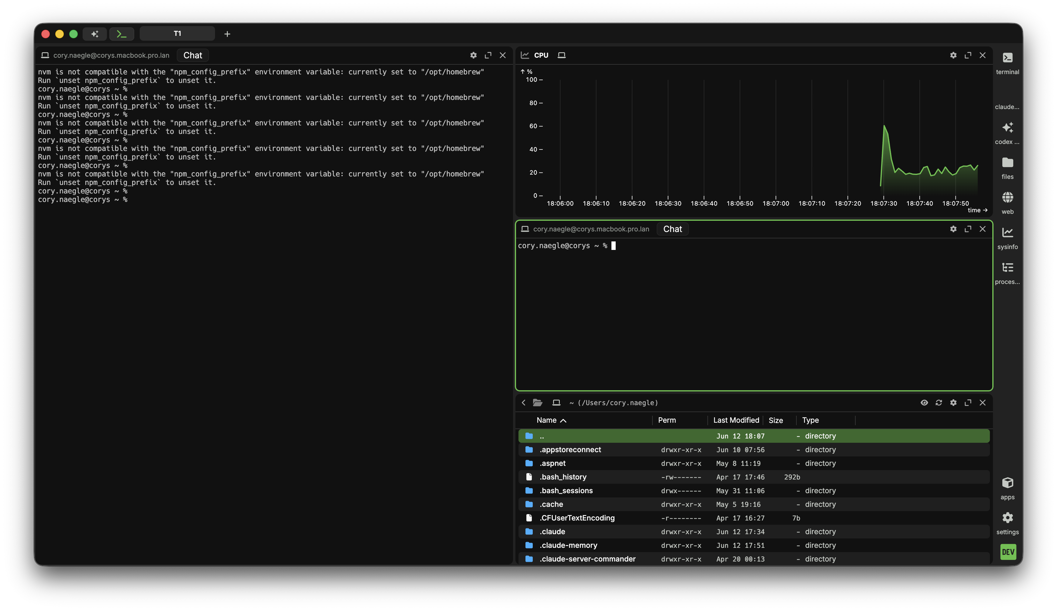
Task: Select the .claude folder row
Action: click(754, 531)
